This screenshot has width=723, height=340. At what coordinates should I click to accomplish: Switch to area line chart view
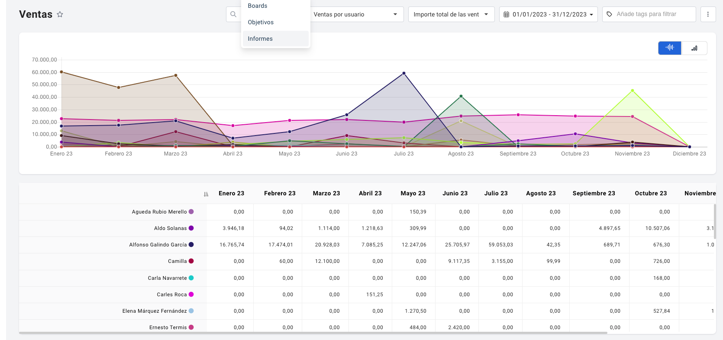point(670,48)
